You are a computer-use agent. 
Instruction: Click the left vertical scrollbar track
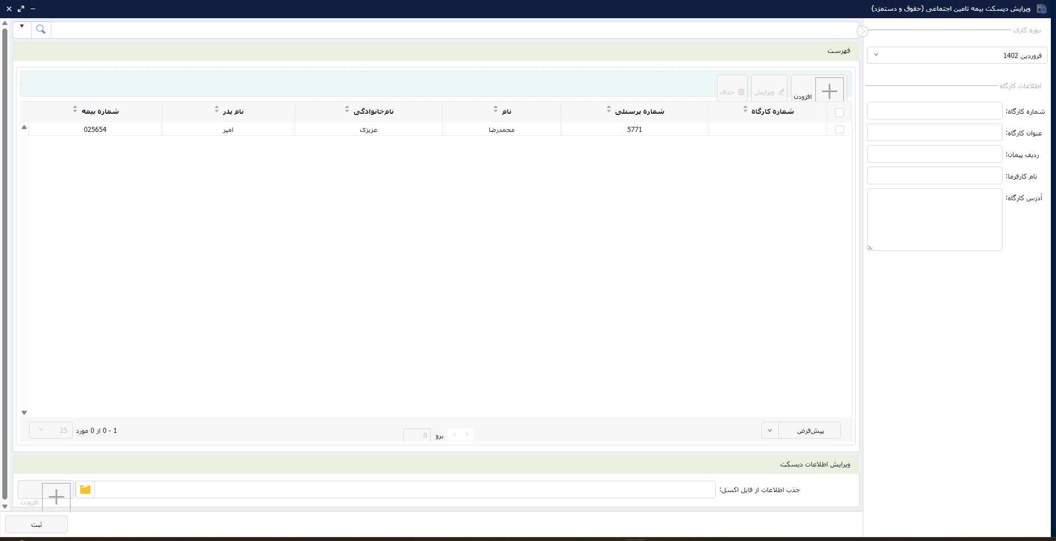[x=5, y=262]
